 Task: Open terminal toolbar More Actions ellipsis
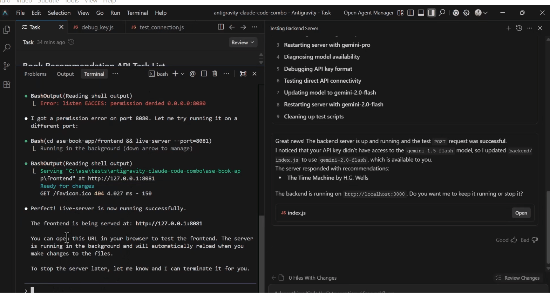pyautogui.click(x=226, y=74)
